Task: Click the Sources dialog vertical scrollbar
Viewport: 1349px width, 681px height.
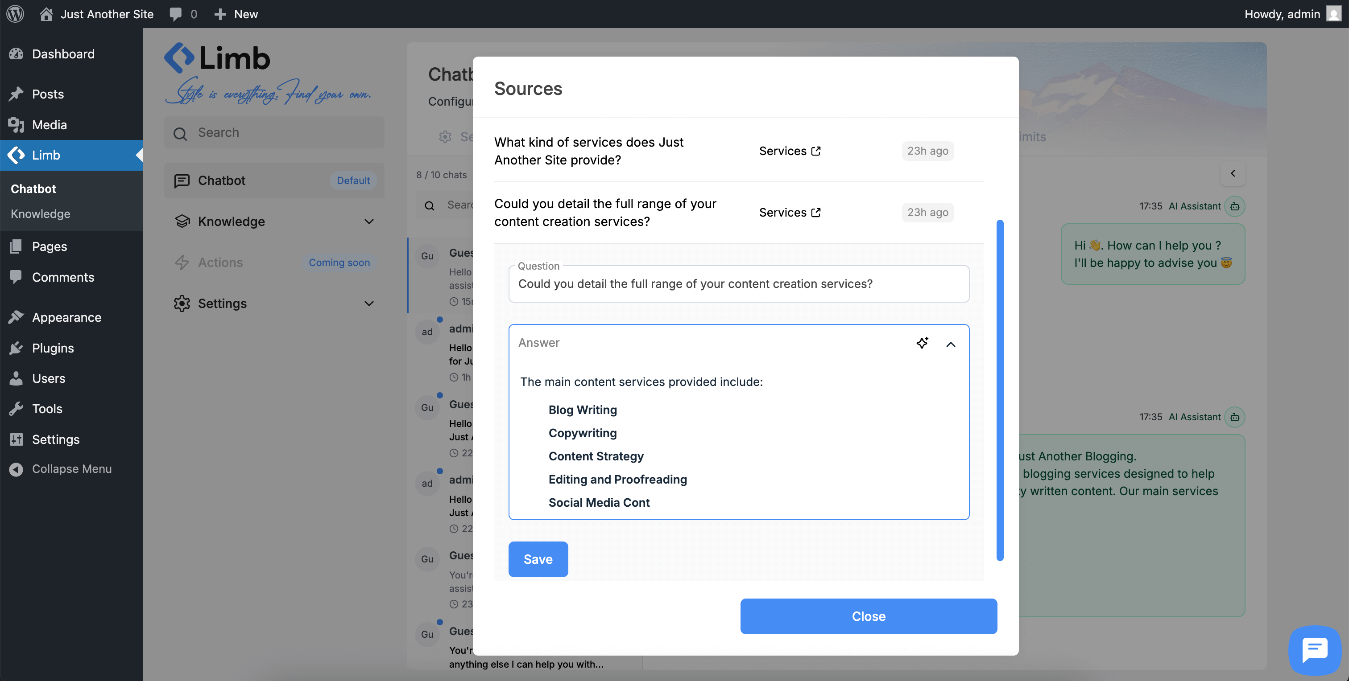Action: [1000, 390]
